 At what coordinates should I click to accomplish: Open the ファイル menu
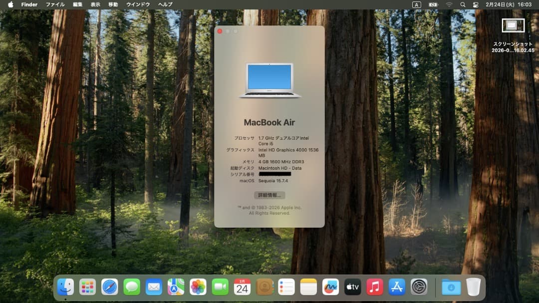pos(55,4)
